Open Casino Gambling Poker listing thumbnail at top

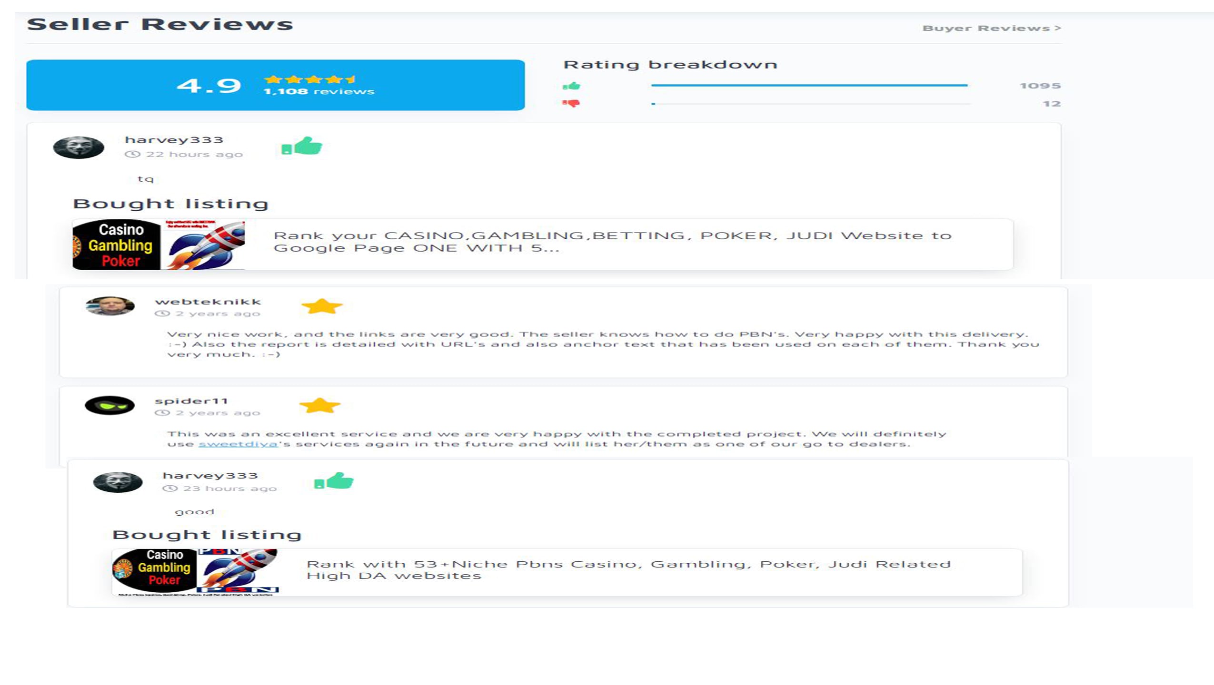coord(159,245)
